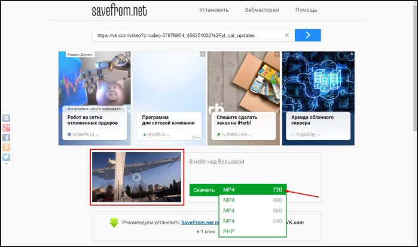Screen dimensions: 418x247
Task: Open ad Спешите сделать заказ на iHerb
Action: tap(237, 120)
